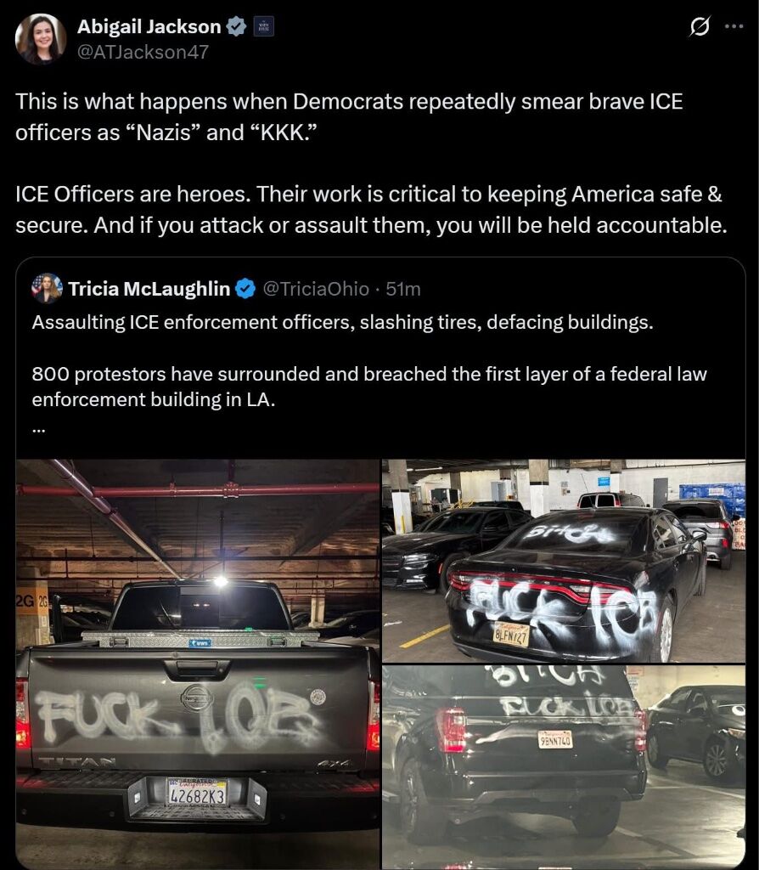Open the @ATJackson47 handle
759x870 pixels.
pos(143,52)
